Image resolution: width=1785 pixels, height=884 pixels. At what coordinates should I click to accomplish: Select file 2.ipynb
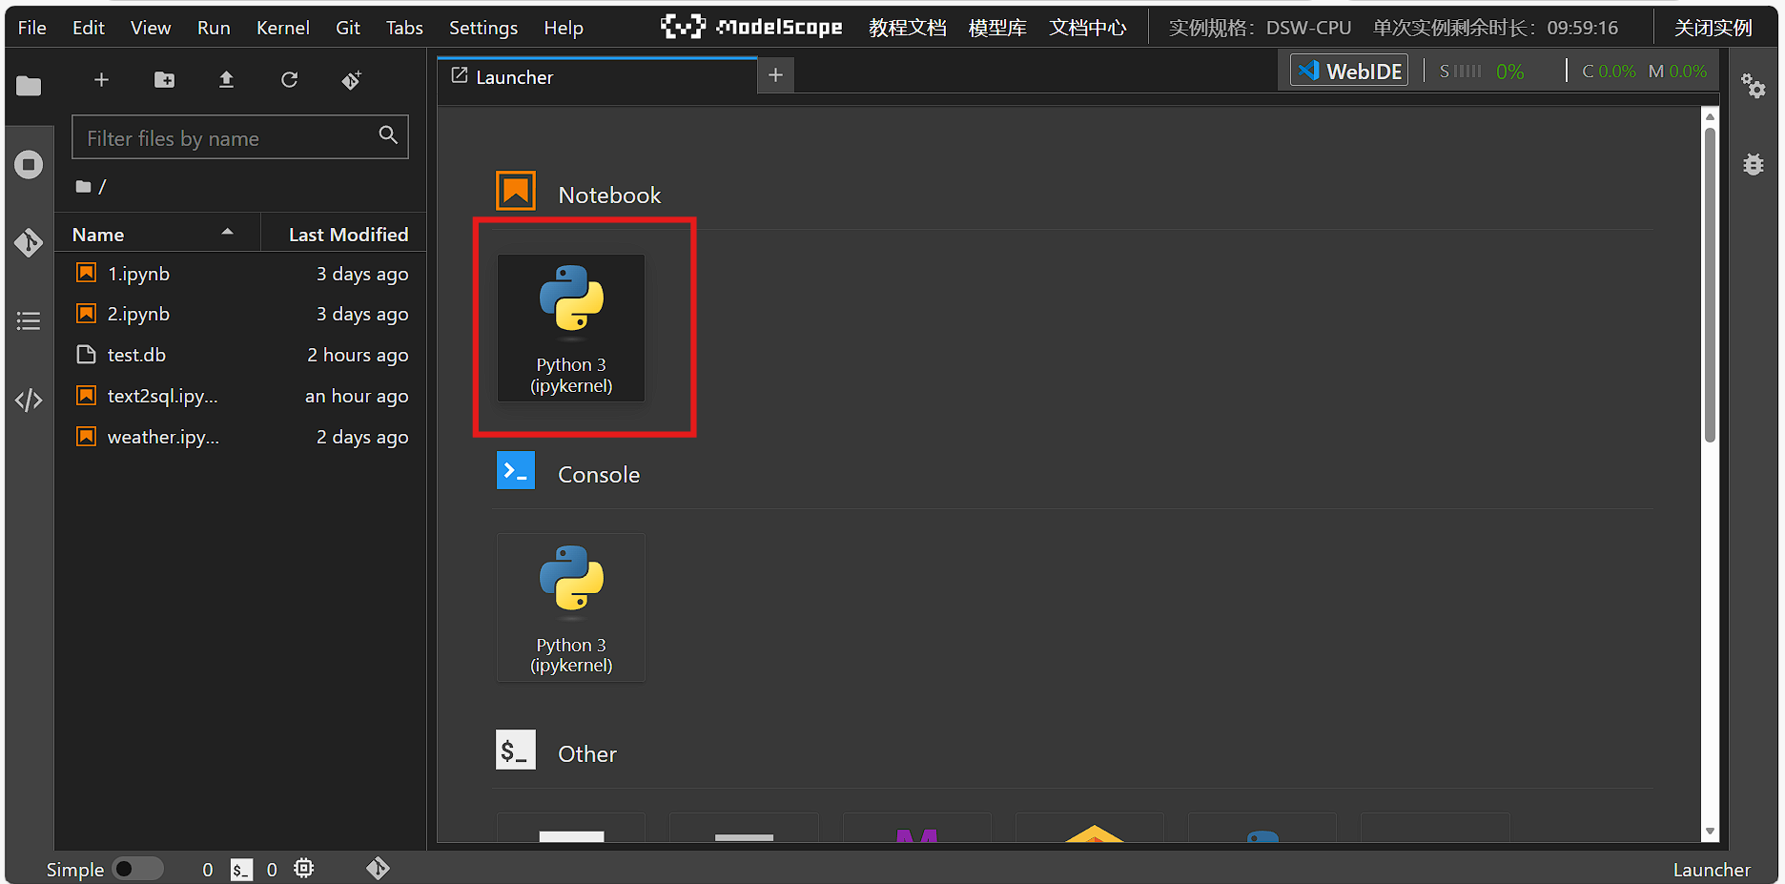(x=240, y=314)
